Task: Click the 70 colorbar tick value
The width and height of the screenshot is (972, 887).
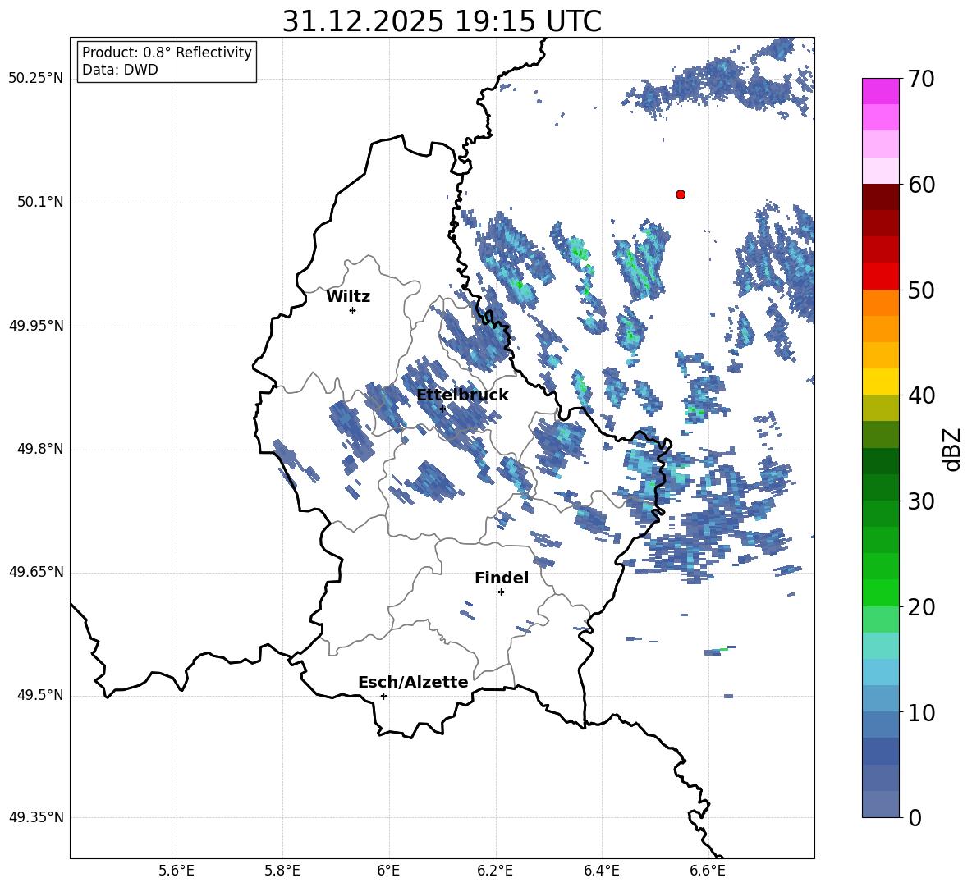Action: click(921, 79)
